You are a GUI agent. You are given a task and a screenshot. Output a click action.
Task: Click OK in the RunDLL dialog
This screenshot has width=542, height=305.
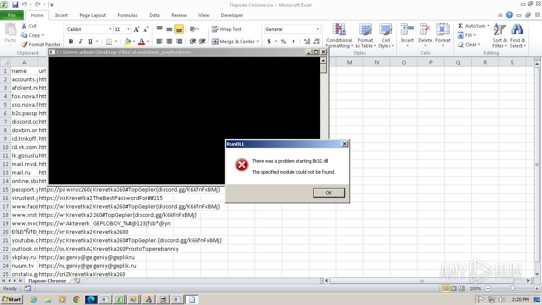click(x=329, y=193)
